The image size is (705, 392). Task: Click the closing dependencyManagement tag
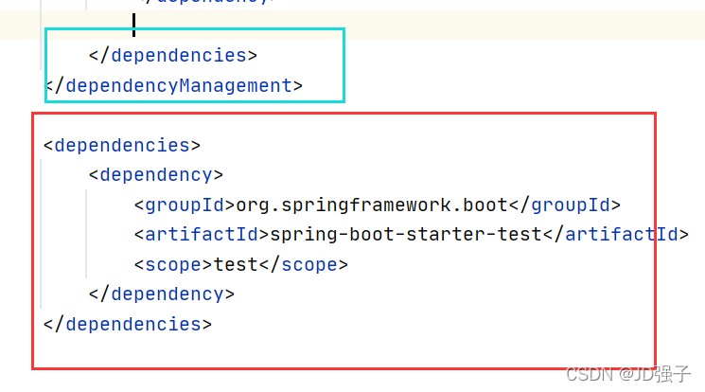174,86
